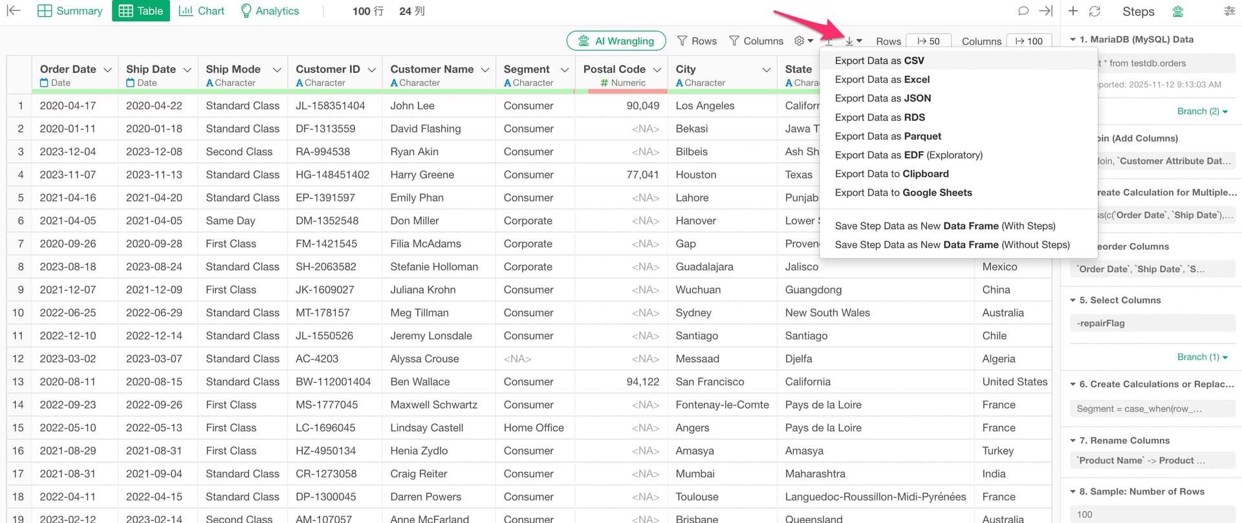Open the Customer Name column menu chevron
The width and height of the screenshot is (1242, 523).
(x=485, y=70)
